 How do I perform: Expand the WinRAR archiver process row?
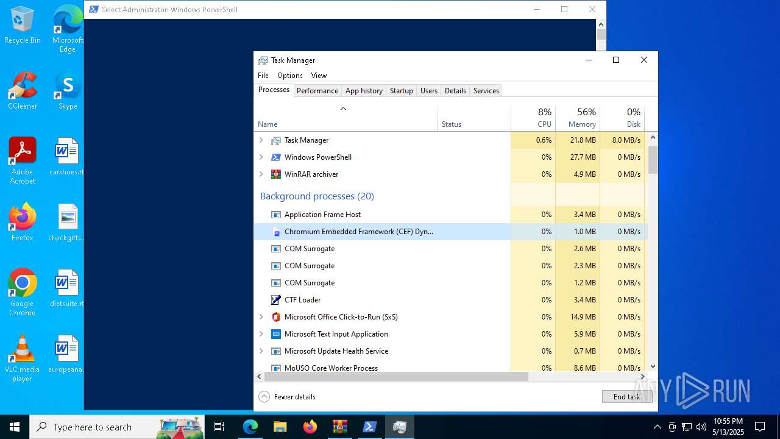point(261,174)
